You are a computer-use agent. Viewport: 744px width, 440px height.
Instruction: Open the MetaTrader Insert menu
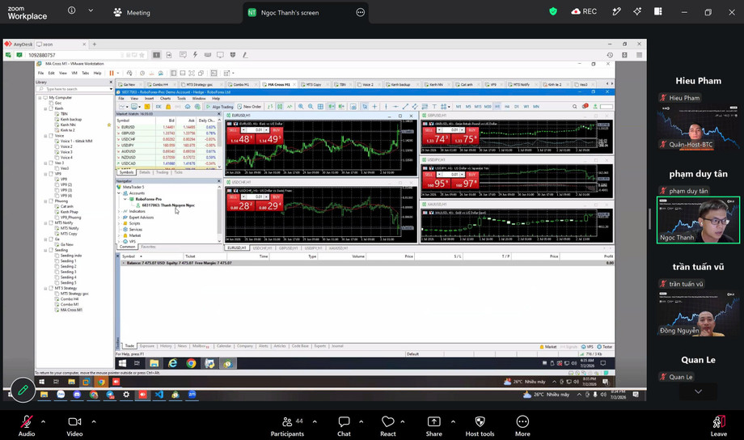[x=149, y=98]
